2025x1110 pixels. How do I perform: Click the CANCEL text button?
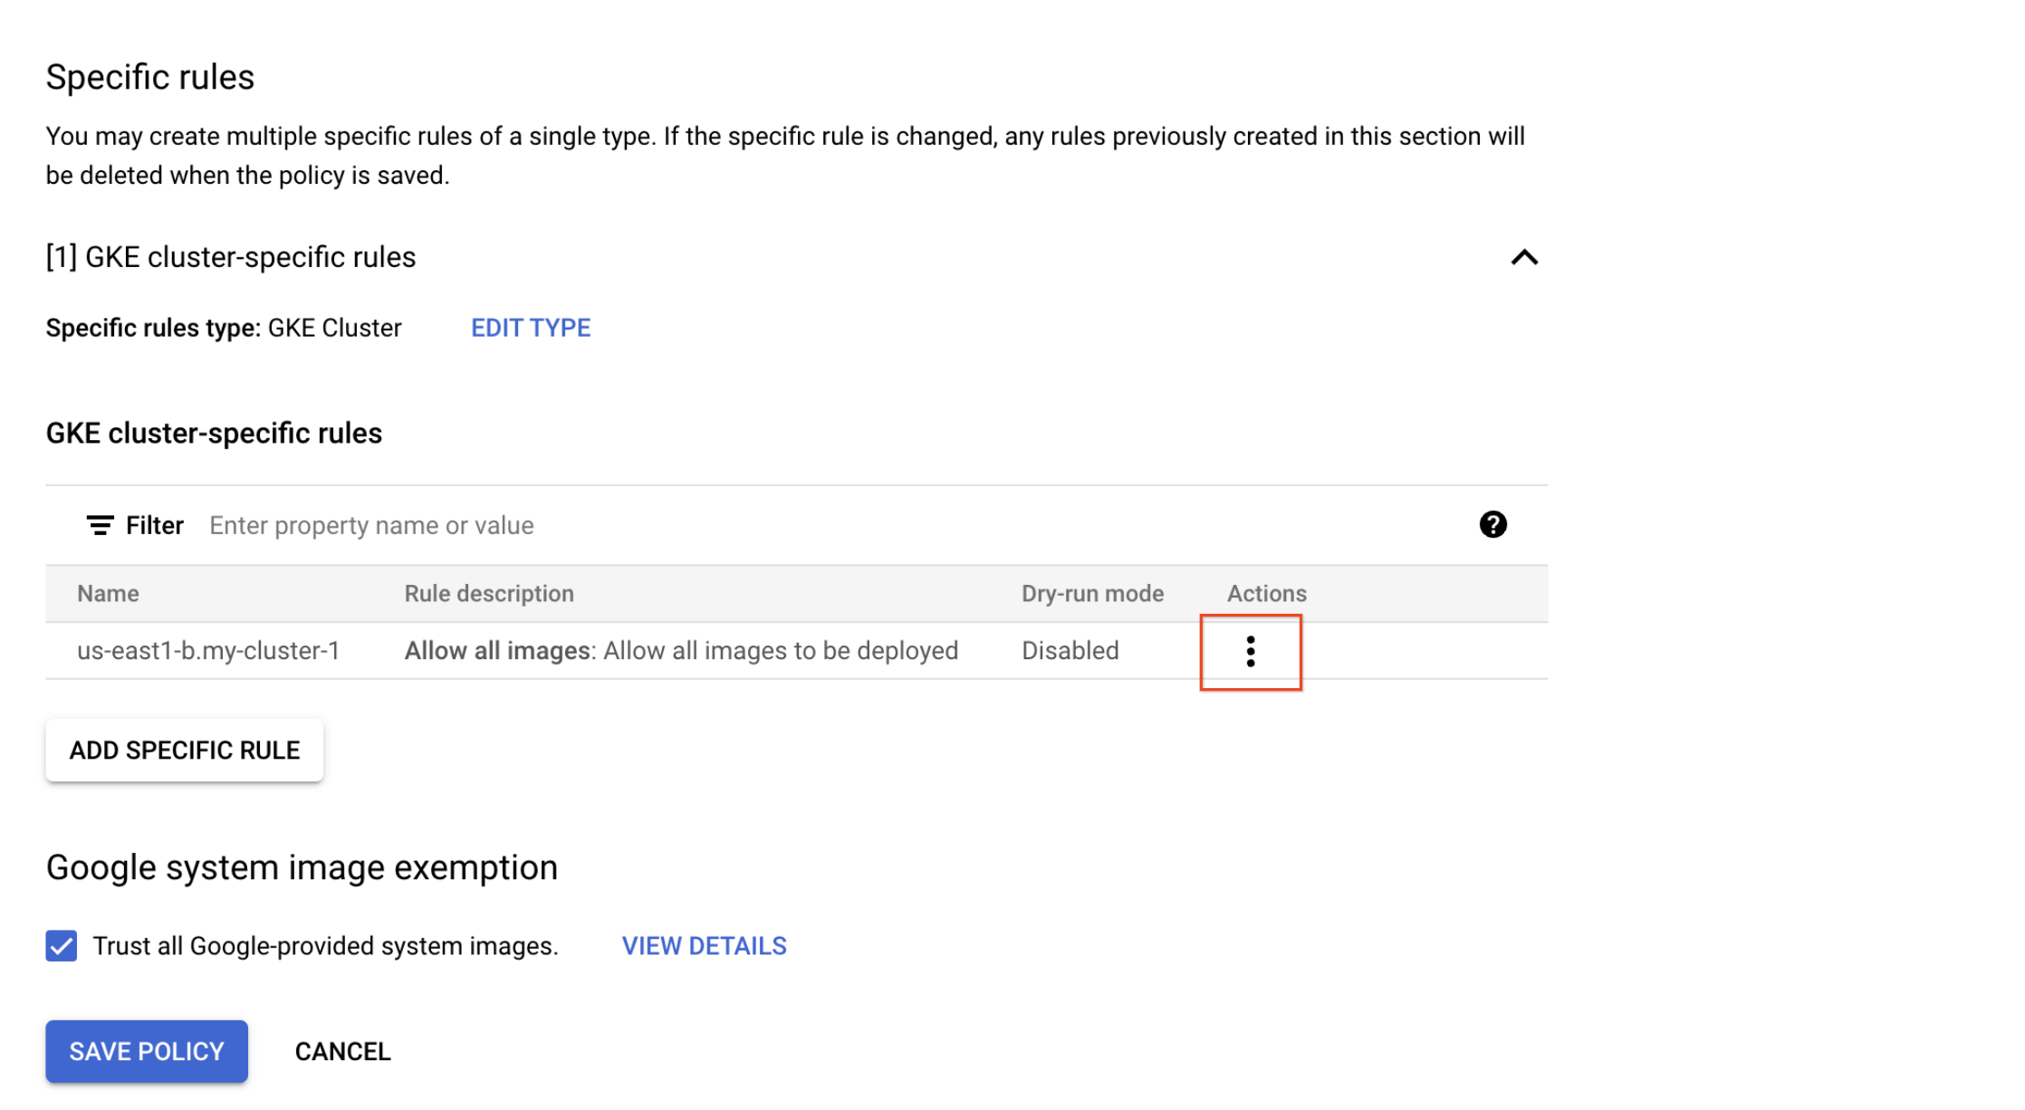tap(341, 1051)
